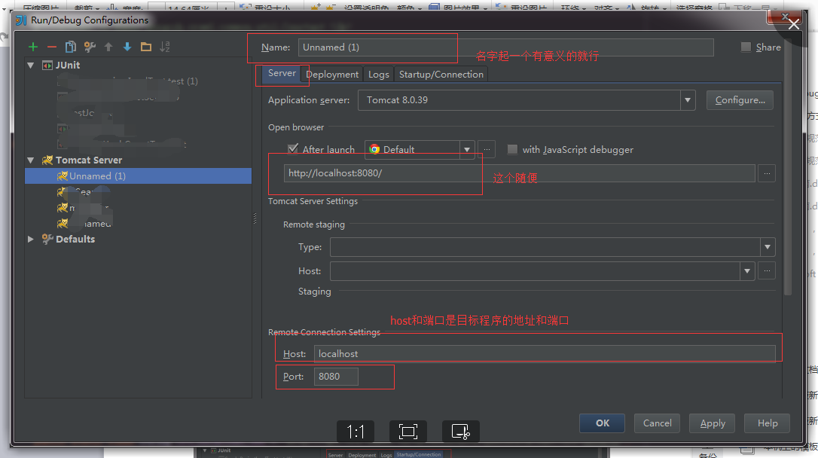818x458 pixels.
Task: Select the Tomcat Server tree item
Action: [x=89, y=160]
